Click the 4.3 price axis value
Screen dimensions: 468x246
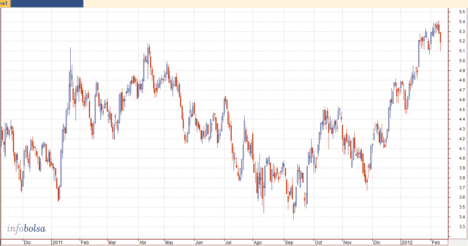462,129
